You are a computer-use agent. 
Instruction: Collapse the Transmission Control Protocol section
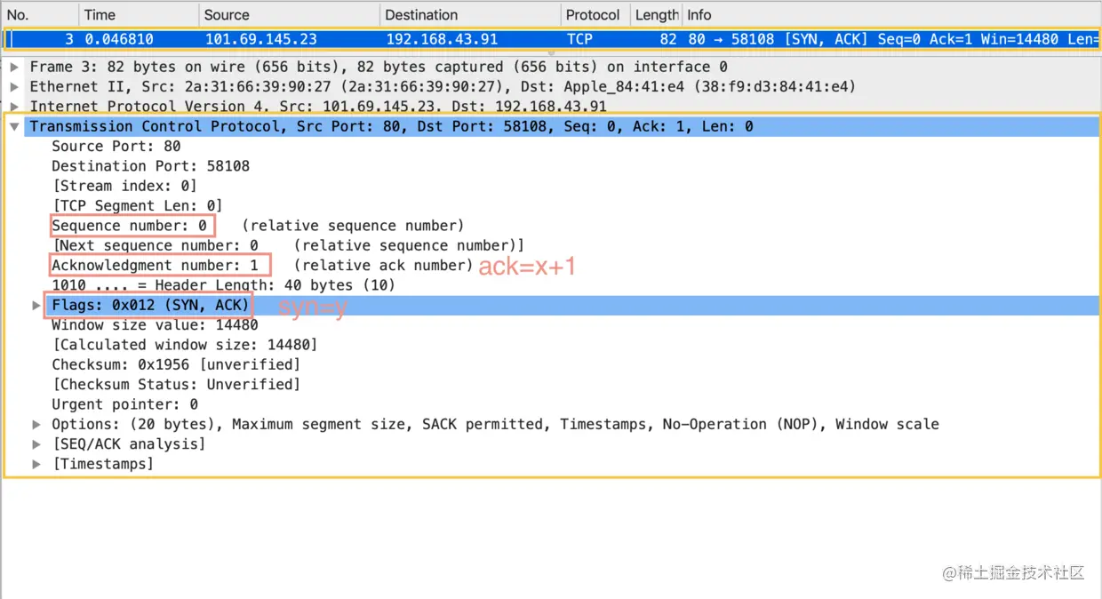click(15, 127)
